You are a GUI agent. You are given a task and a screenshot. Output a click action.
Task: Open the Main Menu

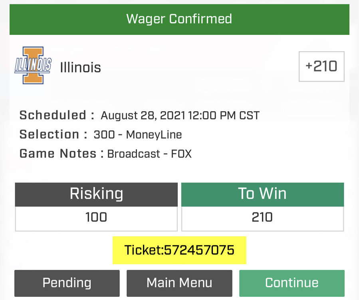179,283
